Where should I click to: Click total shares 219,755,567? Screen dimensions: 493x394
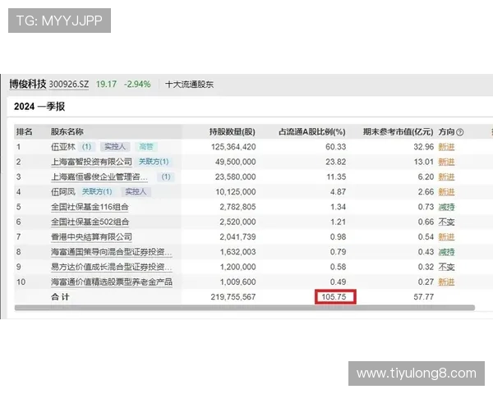tap(233, 297)
